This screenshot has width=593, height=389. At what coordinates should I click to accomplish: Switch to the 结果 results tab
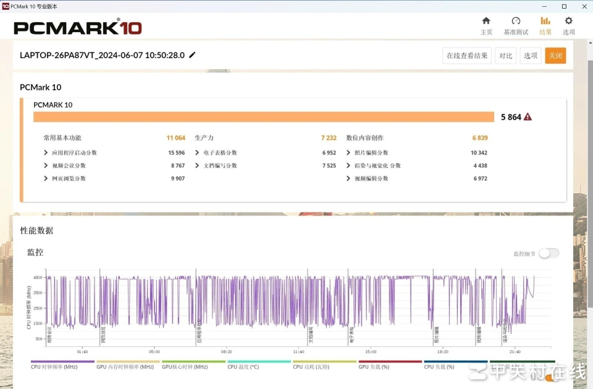pos(545,25)
